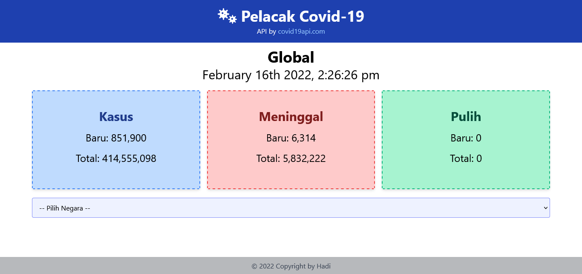Screen dimensions: 582x274
Task: Click the Global heading
Action: click(x=291, y=58)
